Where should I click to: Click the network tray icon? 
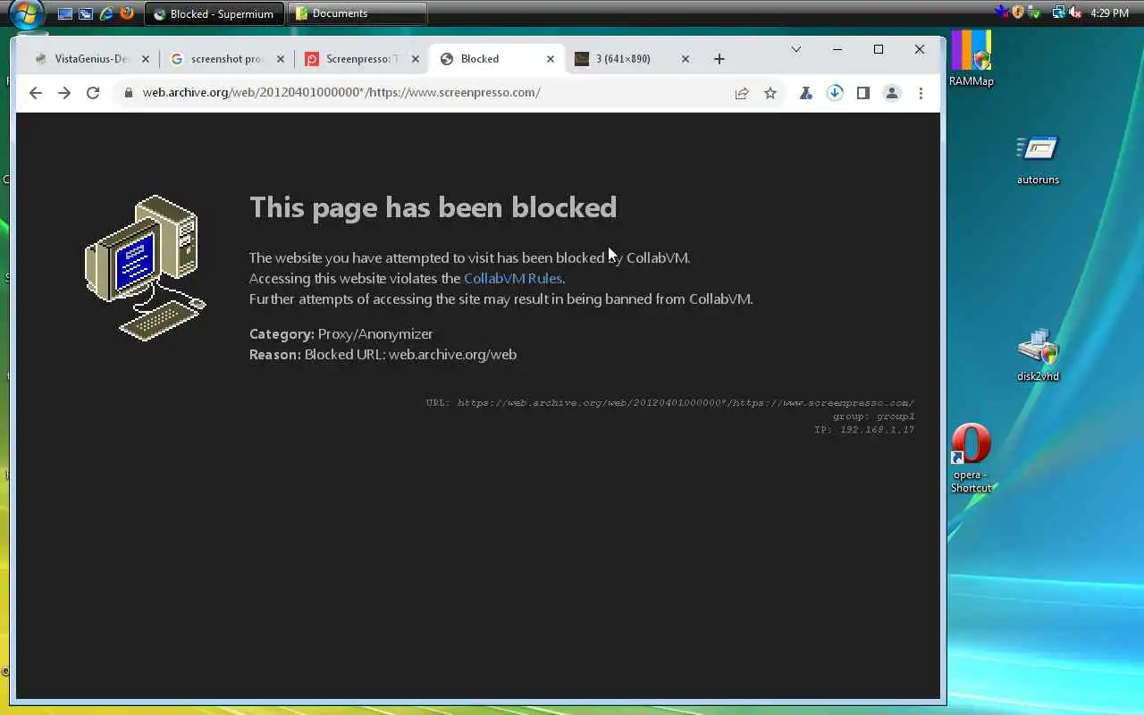1058,13
